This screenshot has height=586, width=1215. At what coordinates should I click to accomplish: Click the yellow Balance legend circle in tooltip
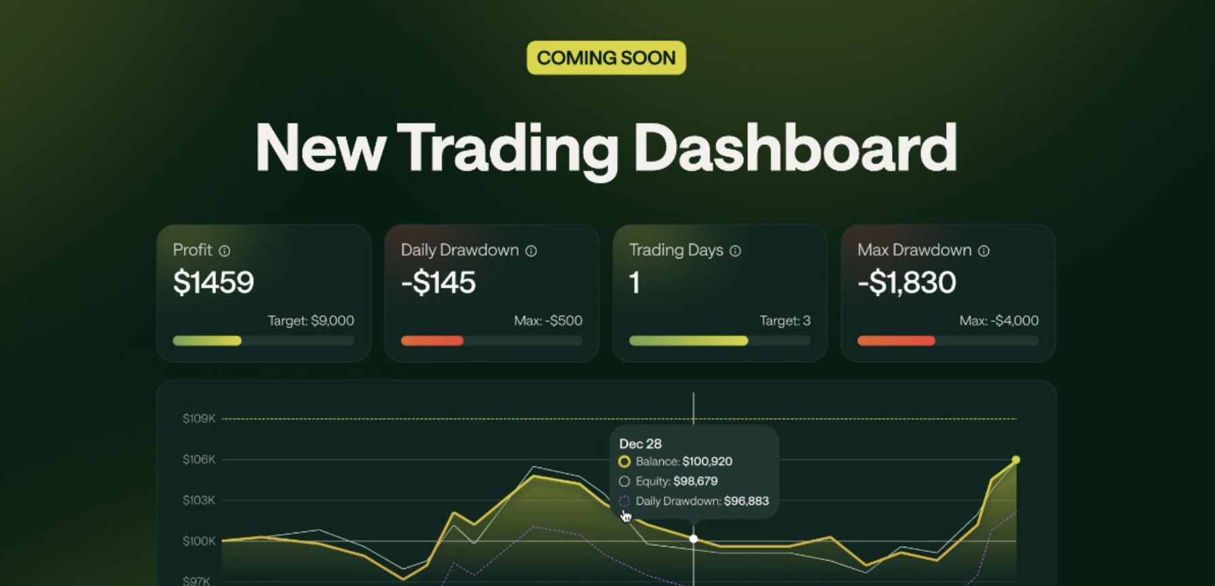tap(624, 462)
